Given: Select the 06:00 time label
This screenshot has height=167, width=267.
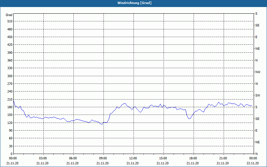Looking at the screenshot, I should point(73,158).
